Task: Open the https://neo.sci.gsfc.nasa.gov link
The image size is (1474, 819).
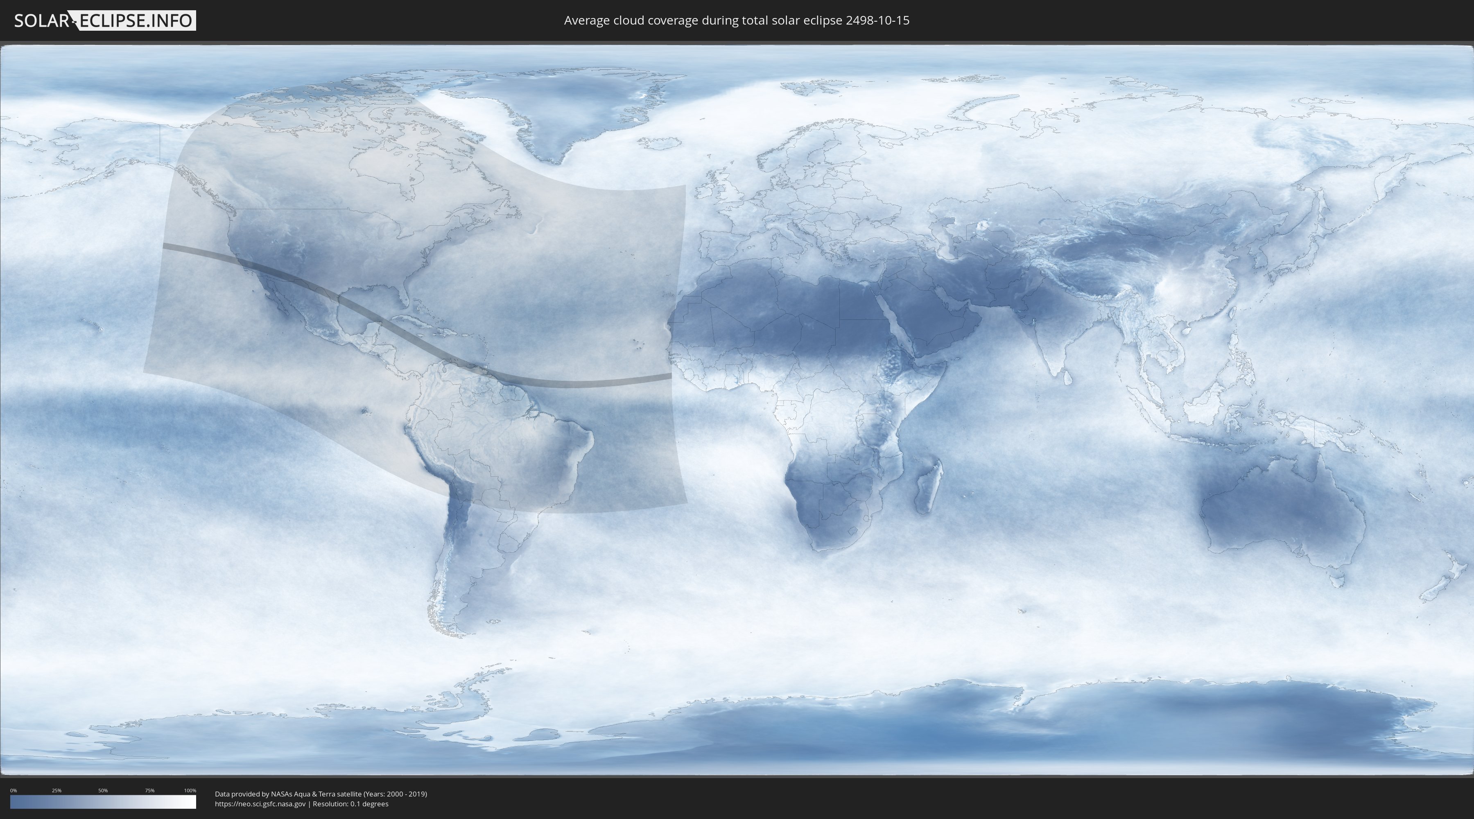Action: [260, 803]
